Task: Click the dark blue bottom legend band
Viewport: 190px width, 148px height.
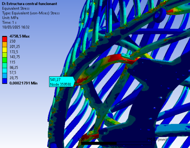Action: point(5,80)
